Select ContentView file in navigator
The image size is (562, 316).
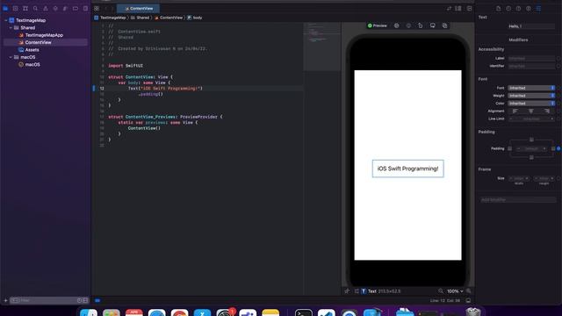[x=38, y=42]
